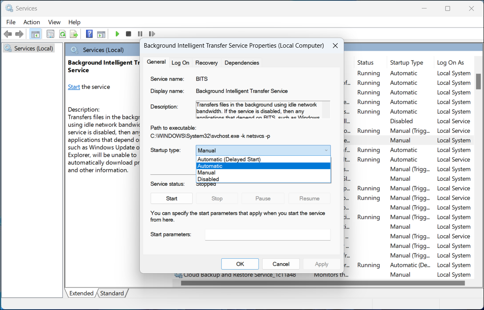This screenshot has width=484, height=310.
Task: Click the Services (Local) pane header
Action: click(103, 50)
